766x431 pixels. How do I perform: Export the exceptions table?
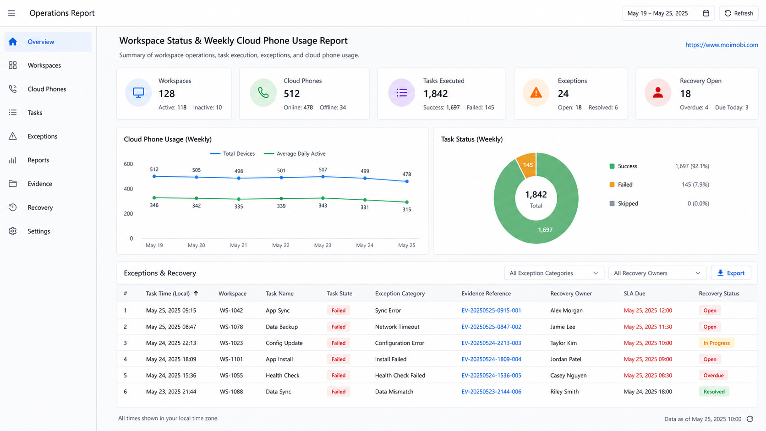click(731, 273)
